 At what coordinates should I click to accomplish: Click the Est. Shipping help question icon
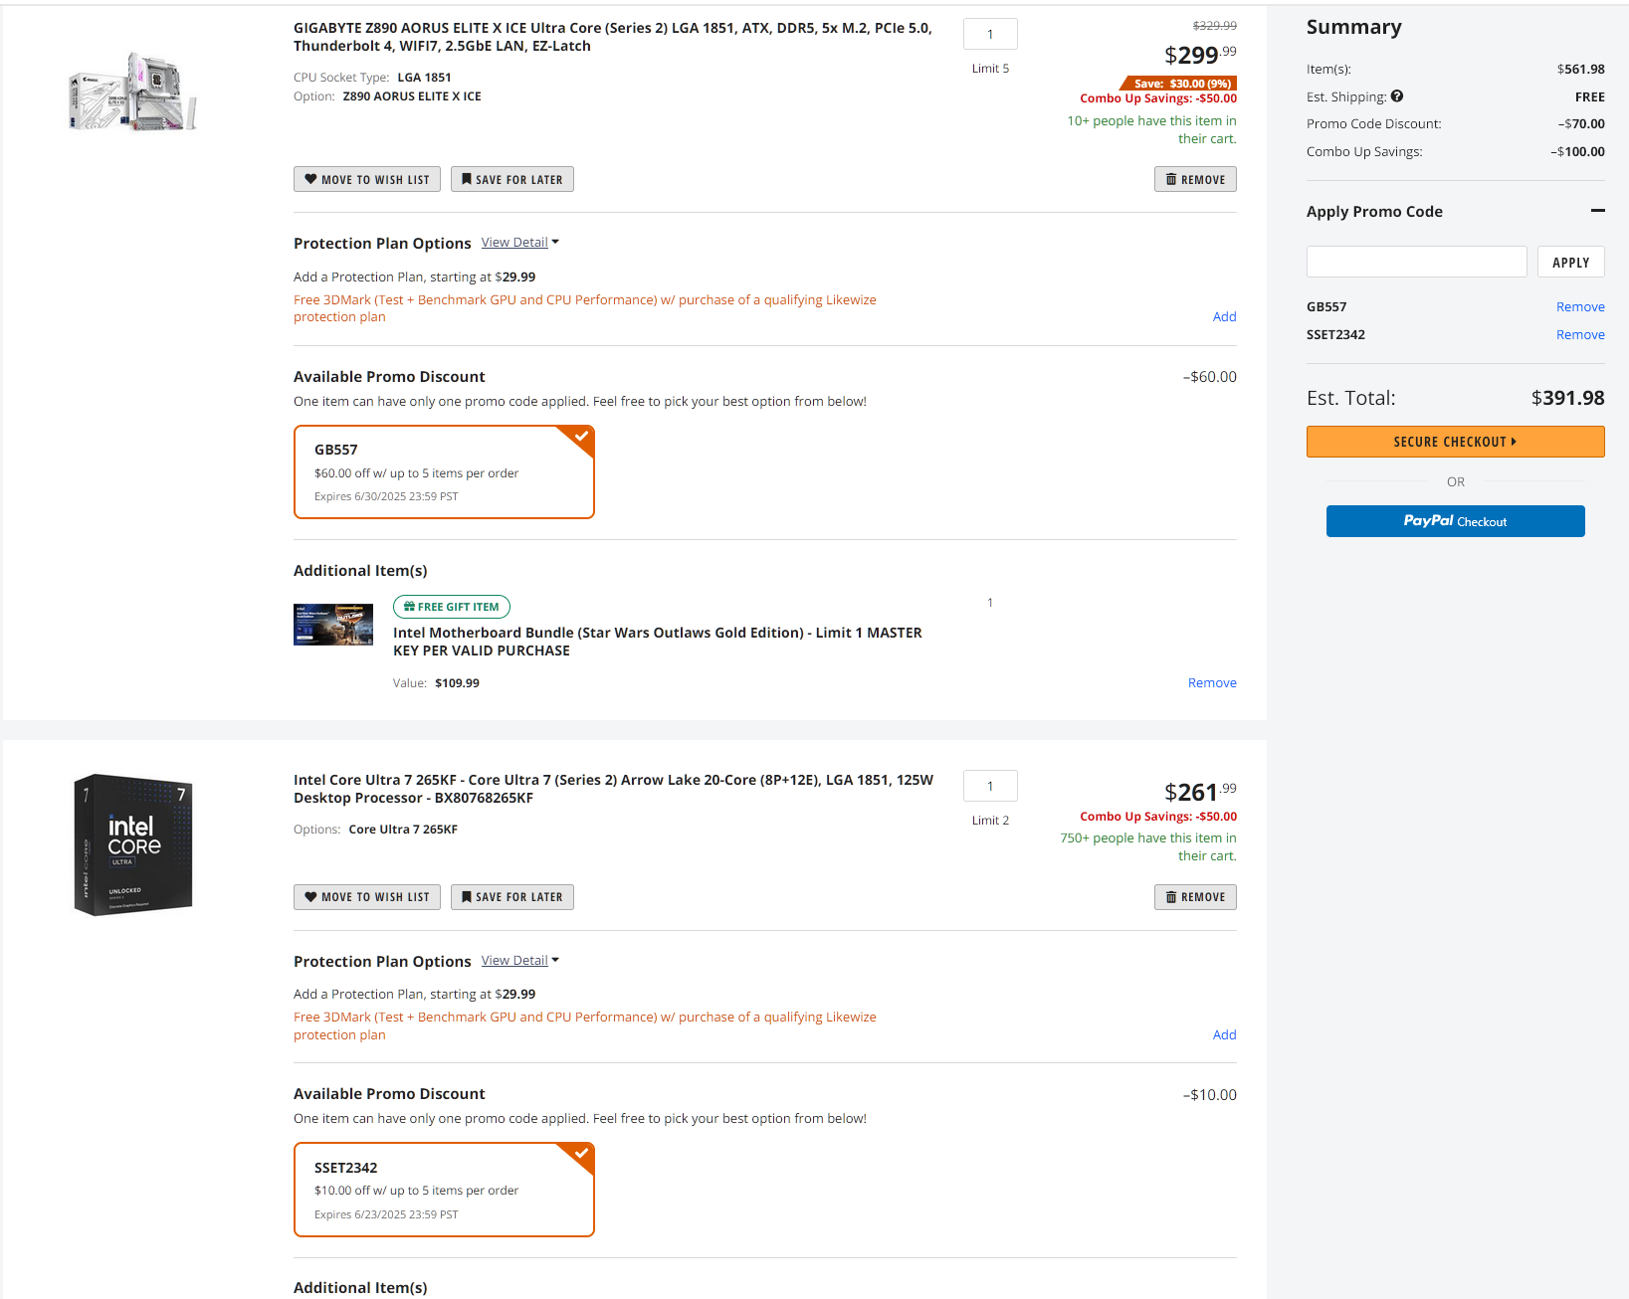(1397, 96)
